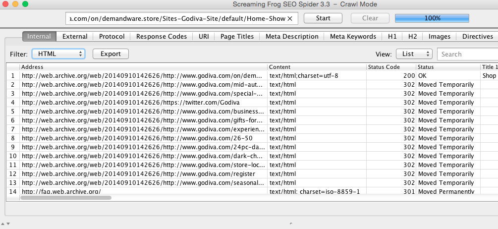This screenshot has width=498, height=229.
Task: Open the Protocol tab
Action: (112, 37)
